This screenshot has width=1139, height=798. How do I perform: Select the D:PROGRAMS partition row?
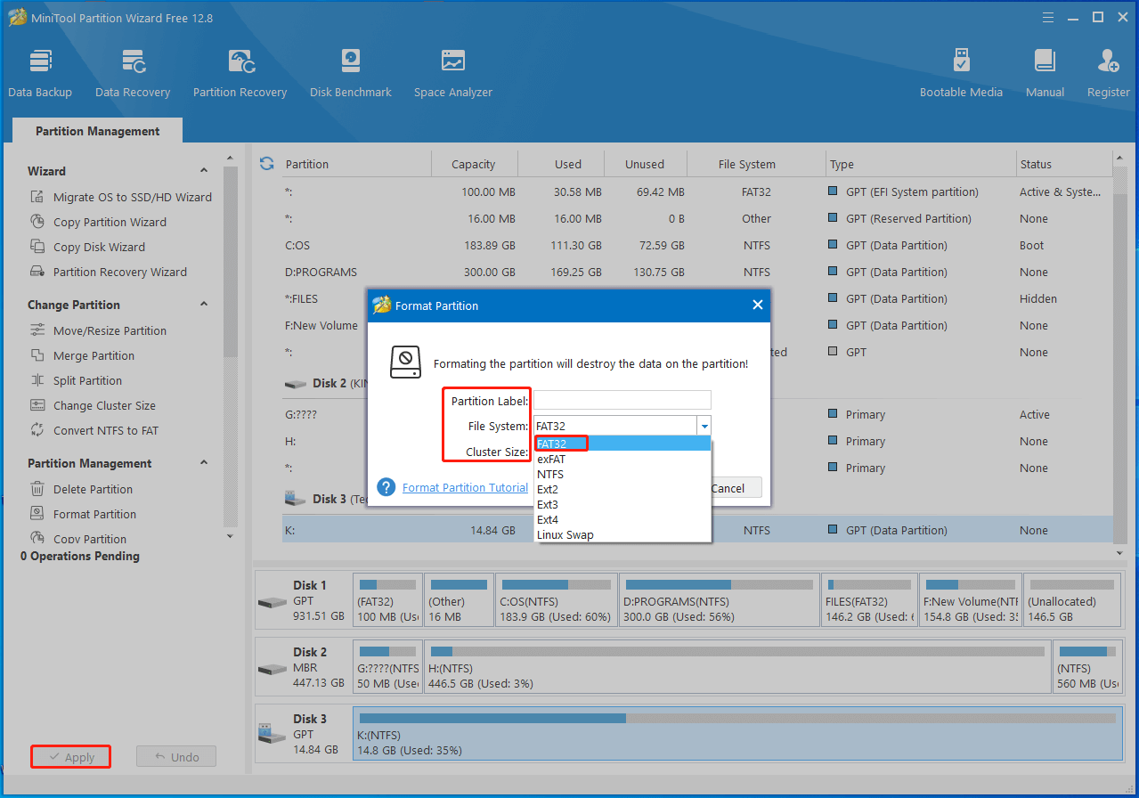point(696,272)
